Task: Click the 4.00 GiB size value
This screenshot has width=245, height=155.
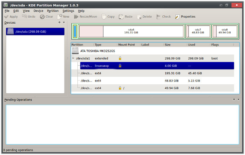Action: [171, 66]
